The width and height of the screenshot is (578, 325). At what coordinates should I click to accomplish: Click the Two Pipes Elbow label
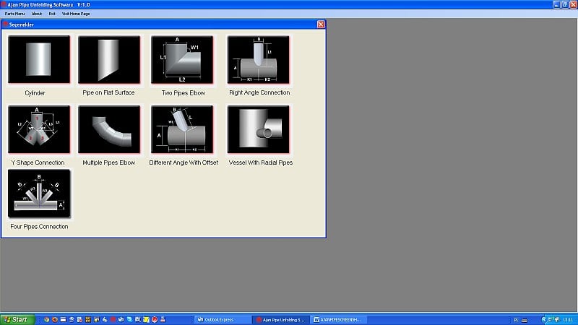tap(184, 93)
